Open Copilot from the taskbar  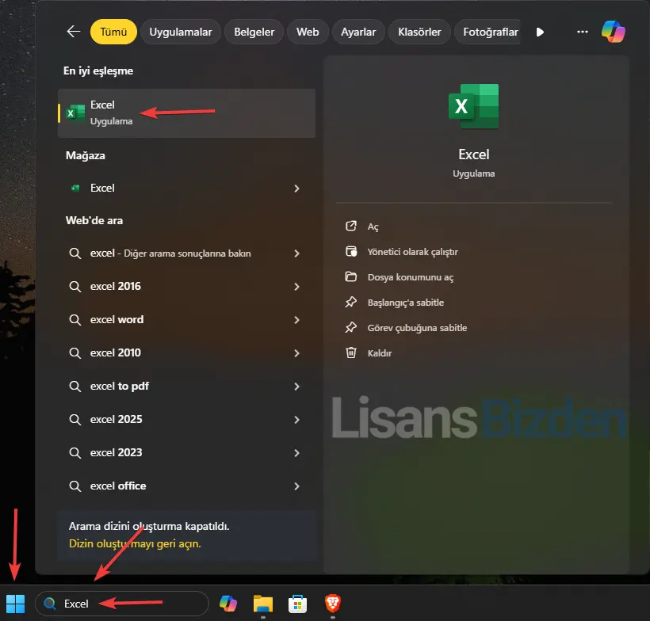point(228,604)
